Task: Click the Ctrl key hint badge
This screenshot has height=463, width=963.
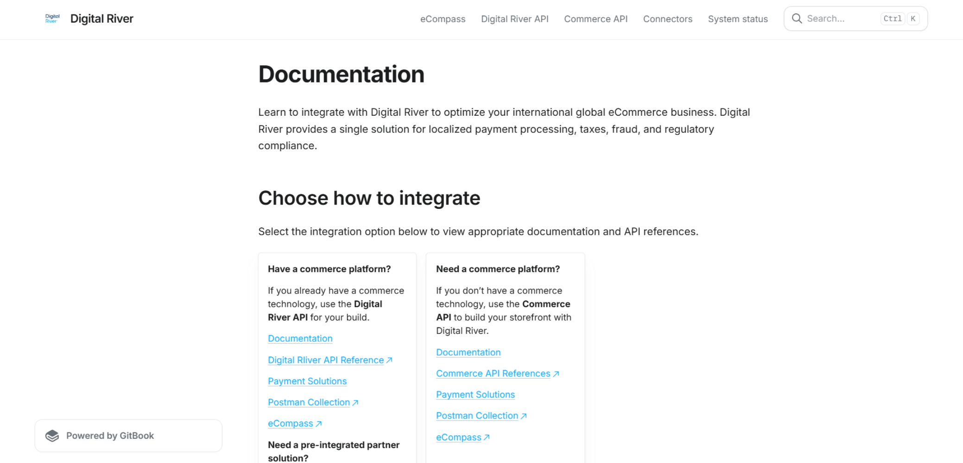Action: [x=893, y=19]
